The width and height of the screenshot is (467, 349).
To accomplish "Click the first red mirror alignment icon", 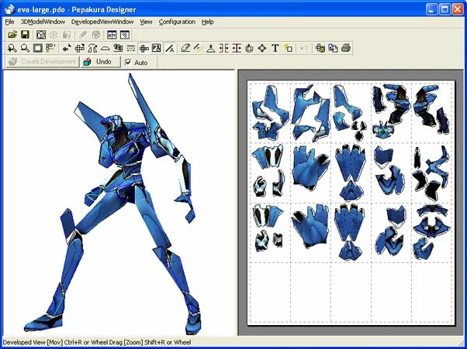I will point(223,48).
